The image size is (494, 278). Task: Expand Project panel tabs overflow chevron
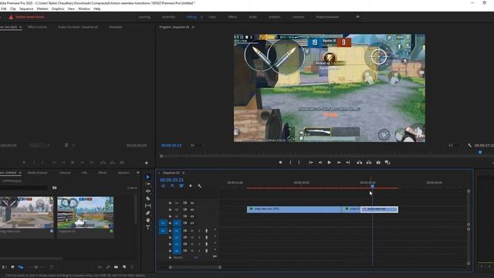pyautogui.click(x=138, y=173)
